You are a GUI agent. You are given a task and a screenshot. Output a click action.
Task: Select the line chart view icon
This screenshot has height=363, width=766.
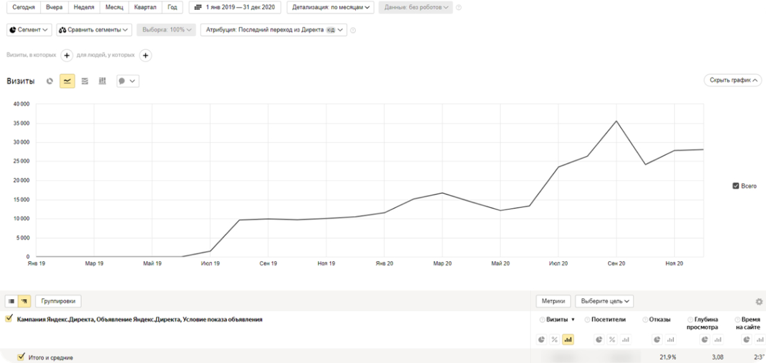click(x=67, y=81)
